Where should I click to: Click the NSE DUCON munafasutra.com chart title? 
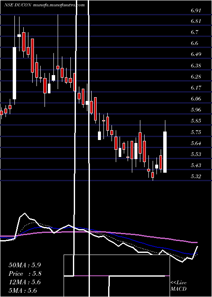click(x=44, y=5)
